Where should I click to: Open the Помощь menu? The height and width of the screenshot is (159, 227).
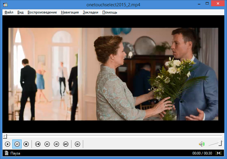110,12
